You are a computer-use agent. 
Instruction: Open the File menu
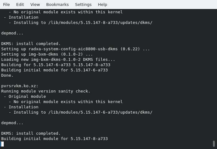(7, 5)
